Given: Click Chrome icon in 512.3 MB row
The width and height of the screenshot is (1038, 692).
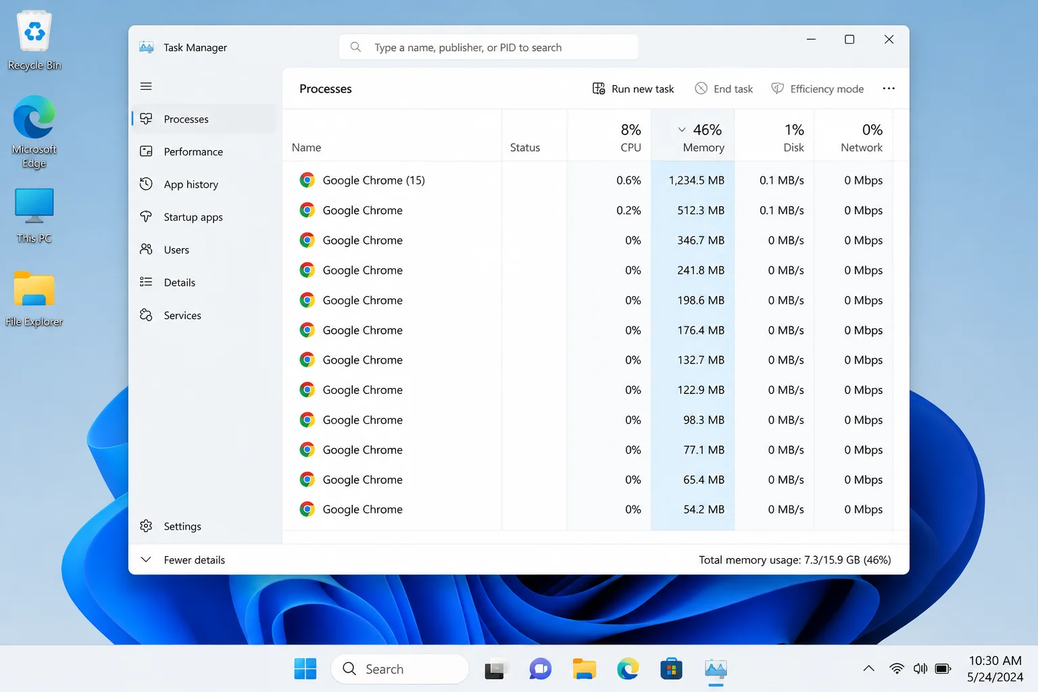Looking at the screenshot, I should click(x=307, y=210).
